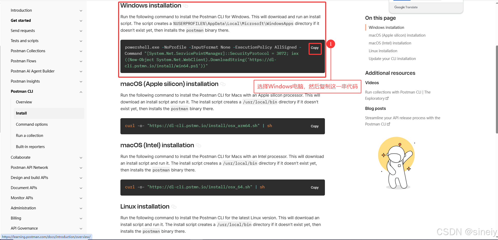The image size is (498, 240).
Task: Expand the Tests and scripts chevron
Action: 81,41
